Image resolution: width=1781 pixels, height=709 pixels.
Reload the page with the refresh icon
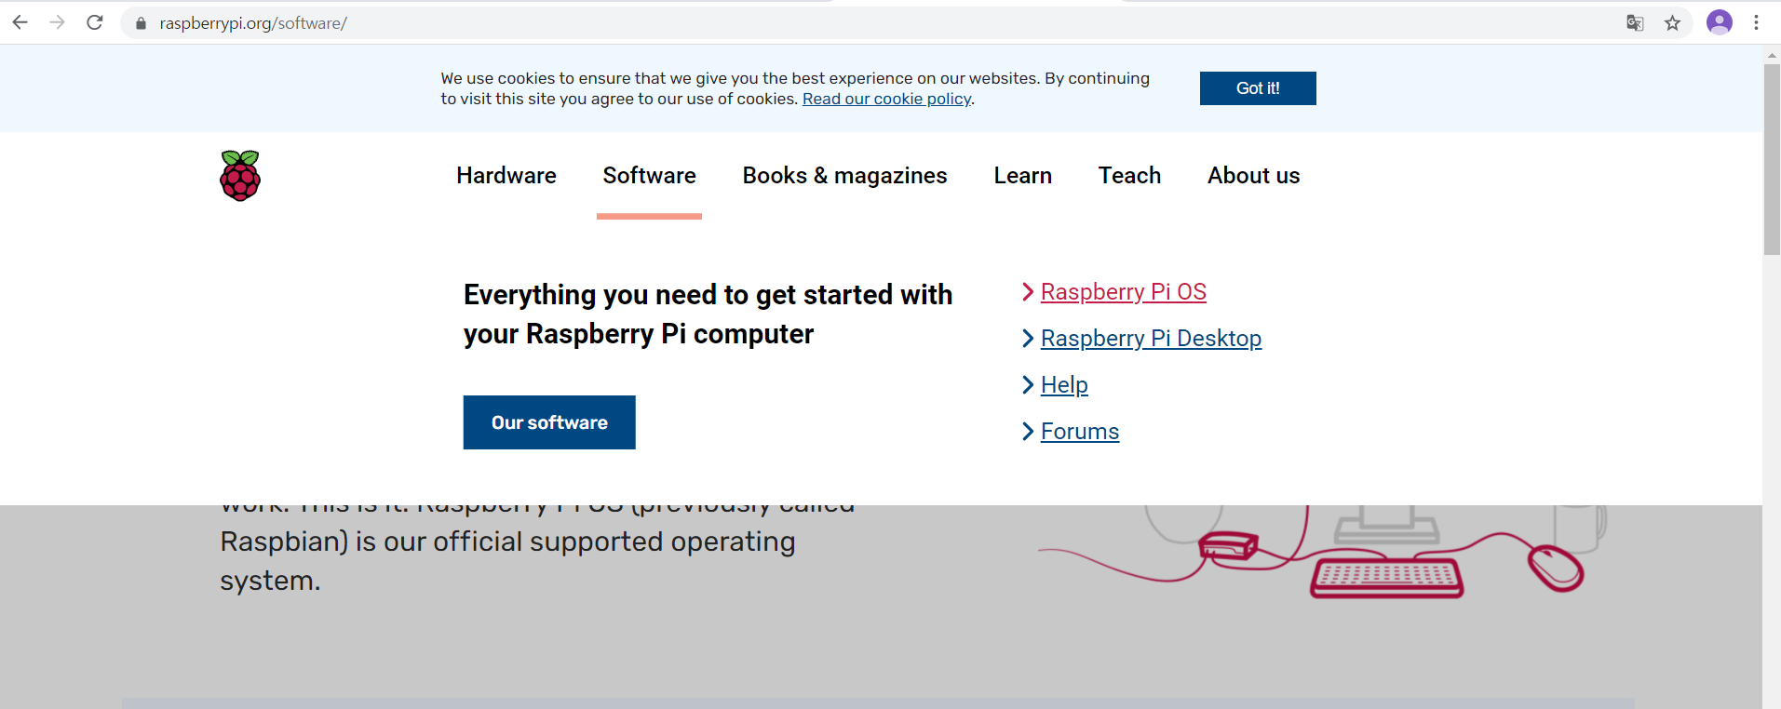94,22
